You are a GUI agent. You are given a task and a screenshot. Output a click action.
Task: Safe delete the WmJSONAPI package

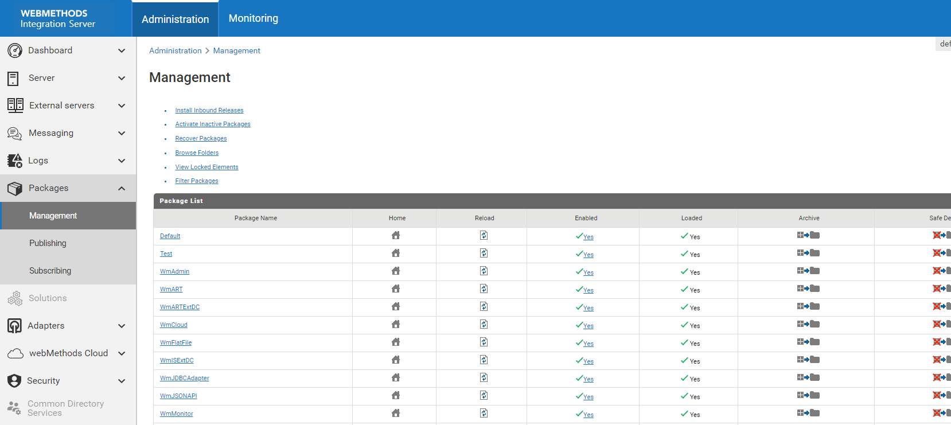pyautogui.click(x=941, y=395)
